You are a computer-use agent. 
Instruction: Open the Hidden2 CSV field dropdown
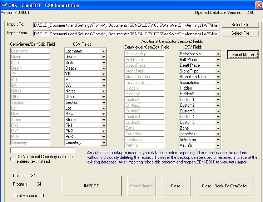[x=218, y=94]
